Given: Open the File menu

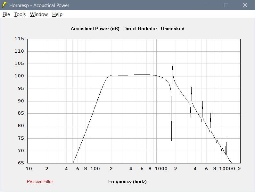Looking at the screenshot, I should pos(6,14).
